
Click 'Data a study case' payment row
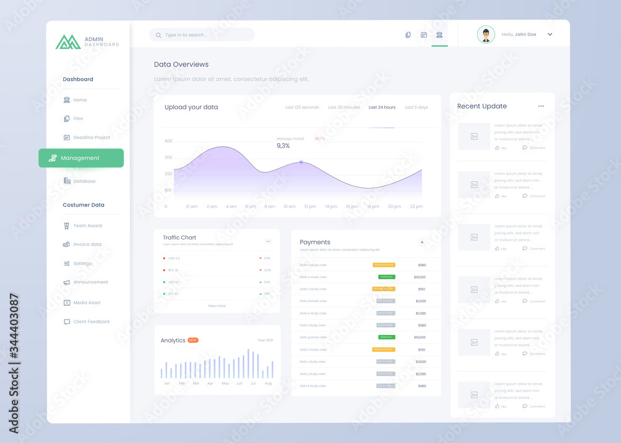pos(366,265)
